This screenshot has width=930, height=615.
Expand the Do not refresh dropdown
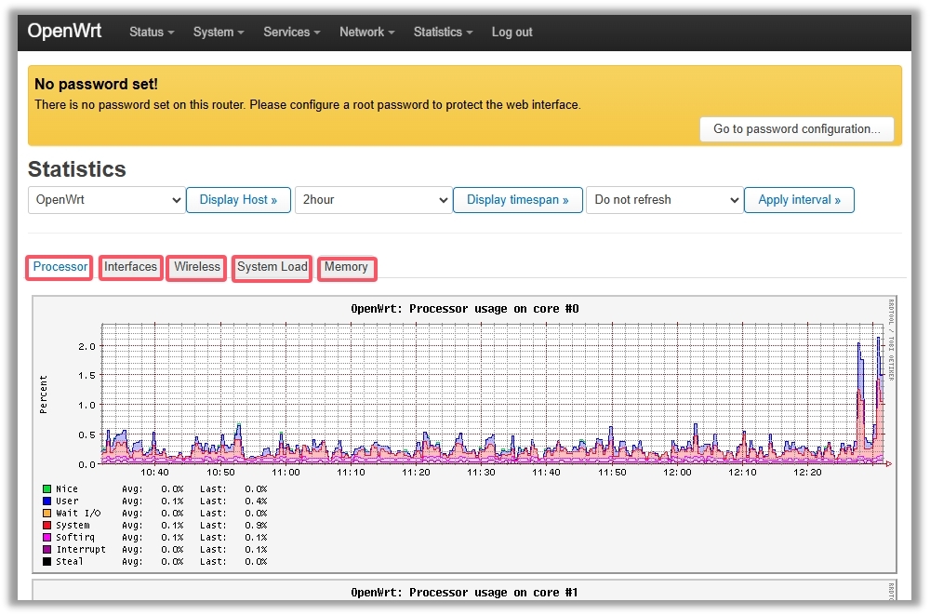(664, 200)
